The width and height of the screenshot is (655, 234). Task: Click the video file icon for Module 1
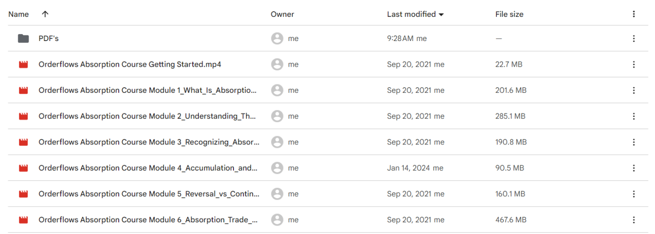pyautogui.click(x=23, y=90)
